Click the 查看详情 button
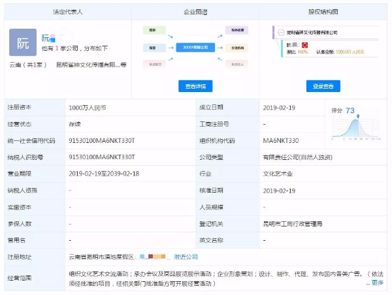Screen dimensions: 392x295 [x=195, y=86]
